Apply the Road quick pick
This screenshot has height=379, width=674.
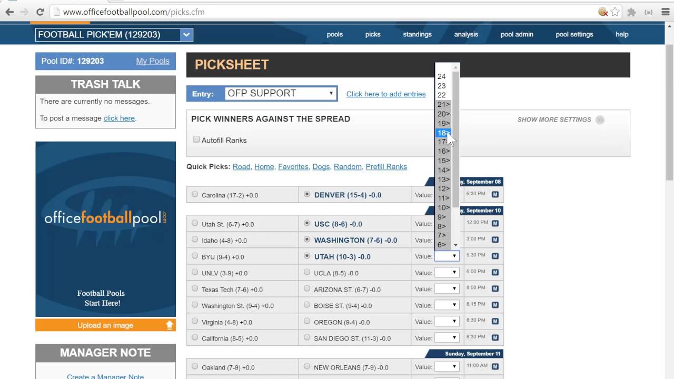(241, 167)
